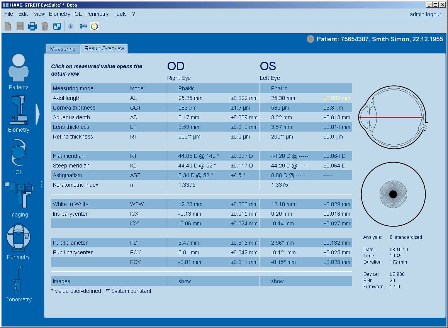Click the vertical dots handle beside Imaging
Screen dimensions: 448x328
click(42, 184)
